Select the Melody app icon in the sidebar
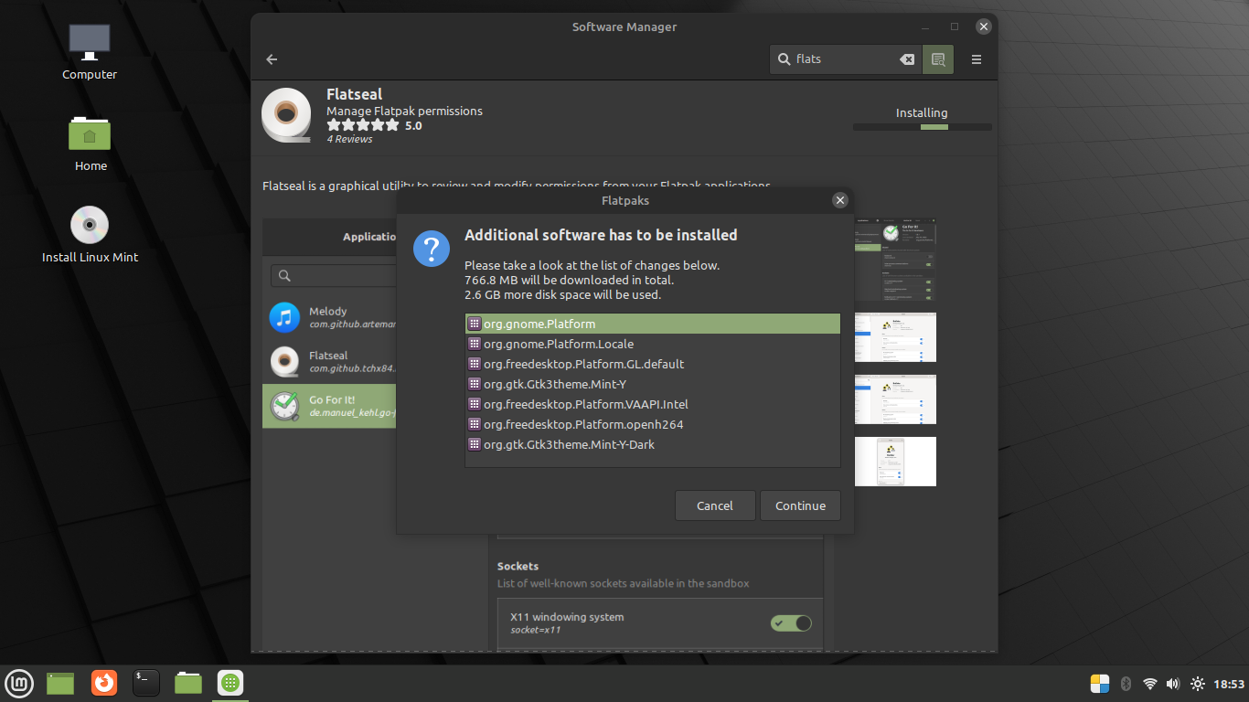 click(284, 317)
